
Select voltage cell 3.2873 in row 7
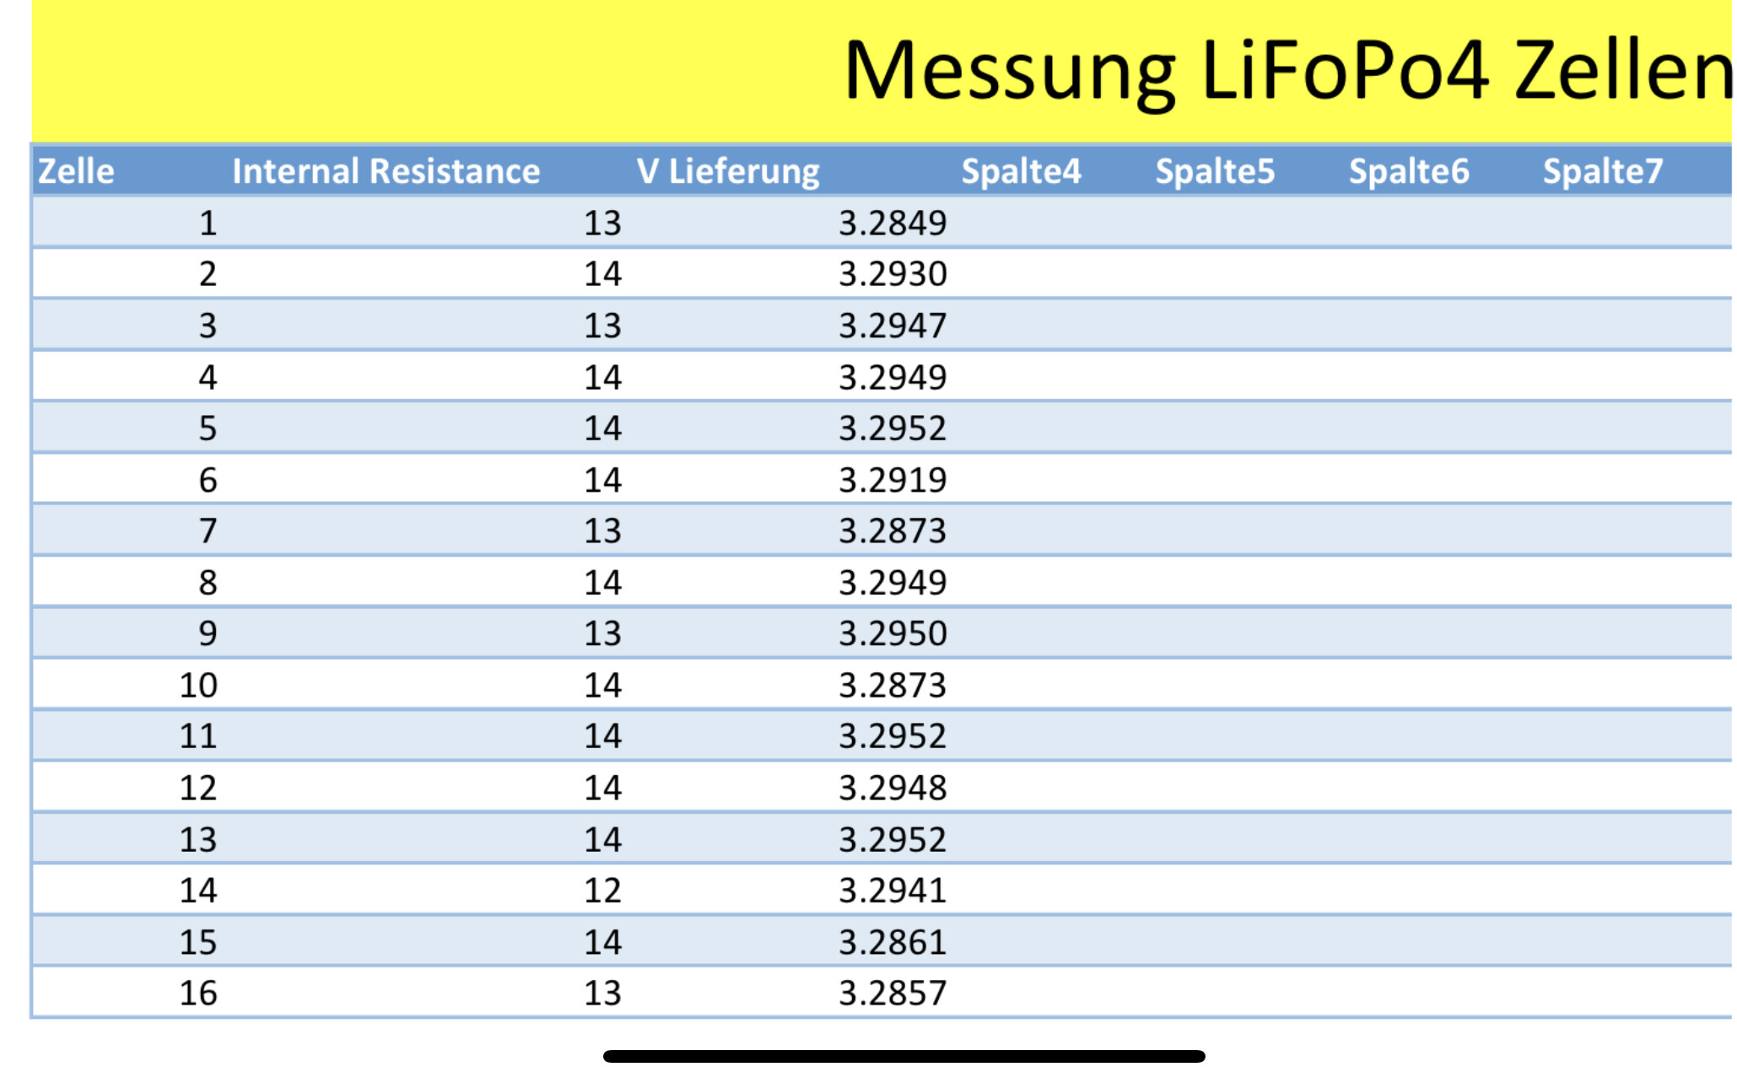(x=893, y=531)
